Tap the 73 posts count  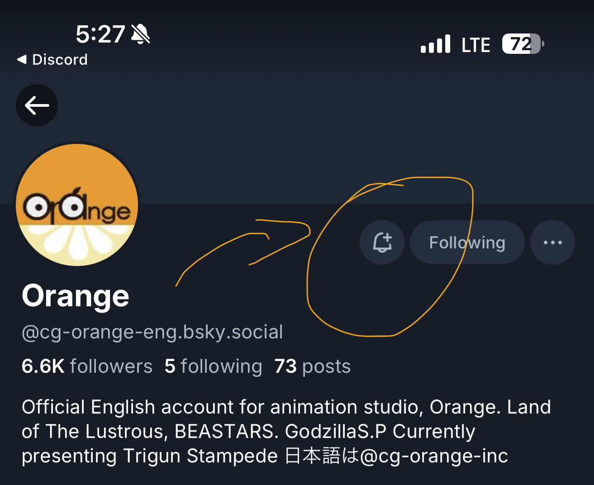tap(312, 366)
